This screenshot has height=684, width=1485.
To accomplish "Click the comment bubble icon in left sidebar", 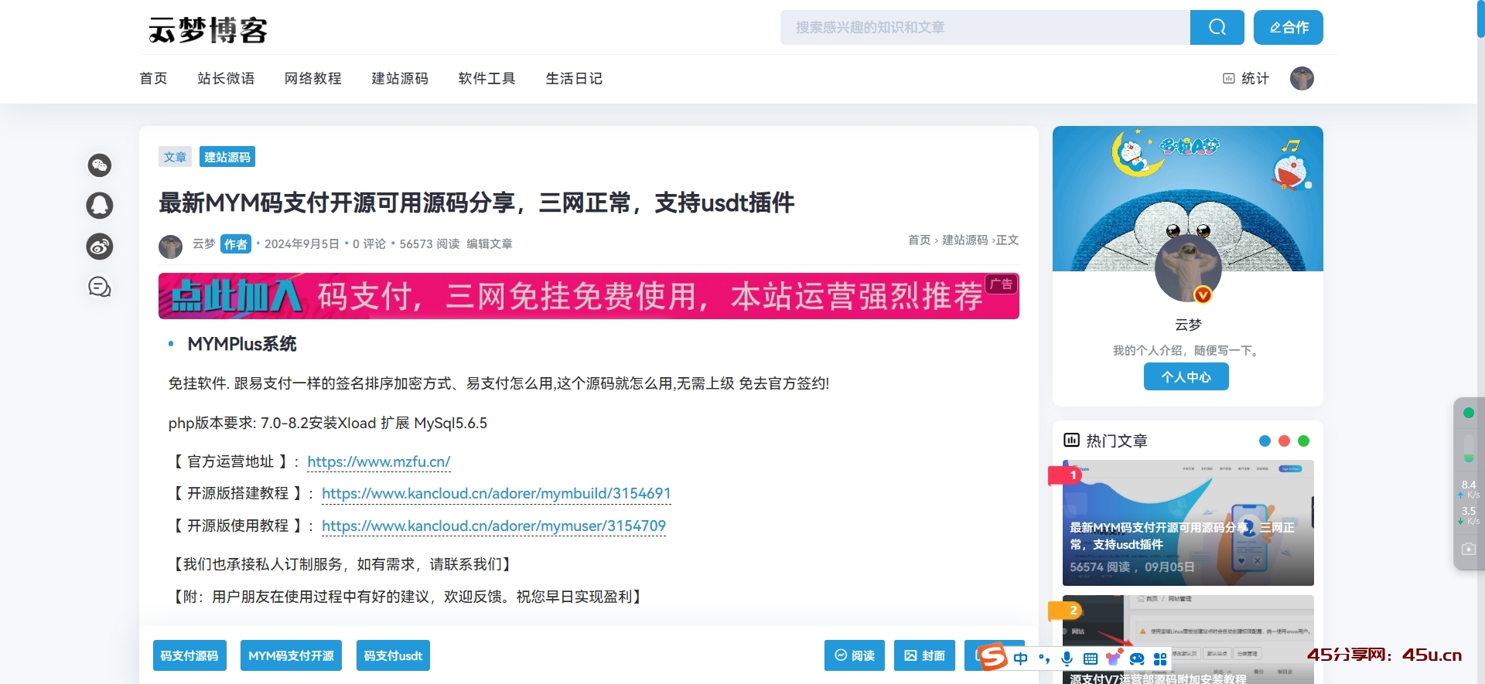I will pyautogui.click(x=100, y=288).
